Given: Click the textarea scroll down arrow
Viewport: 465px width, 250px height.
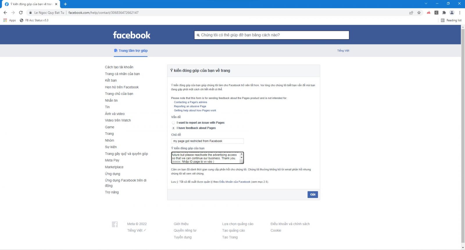Looking at the screenshot, I should [242, 158].
